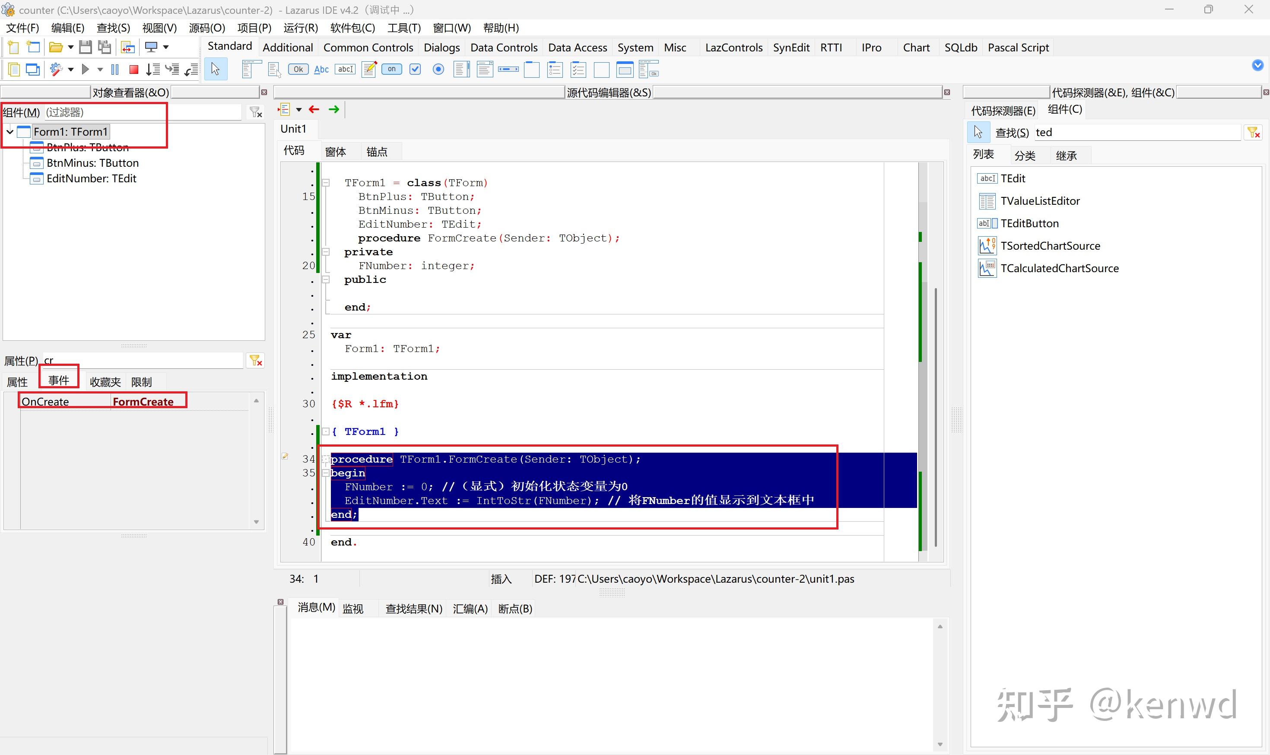Click the source editor vertical scrollbar
Viewport: 1270px width, 755px height.
pyautogui.click(x=936, y=417)
